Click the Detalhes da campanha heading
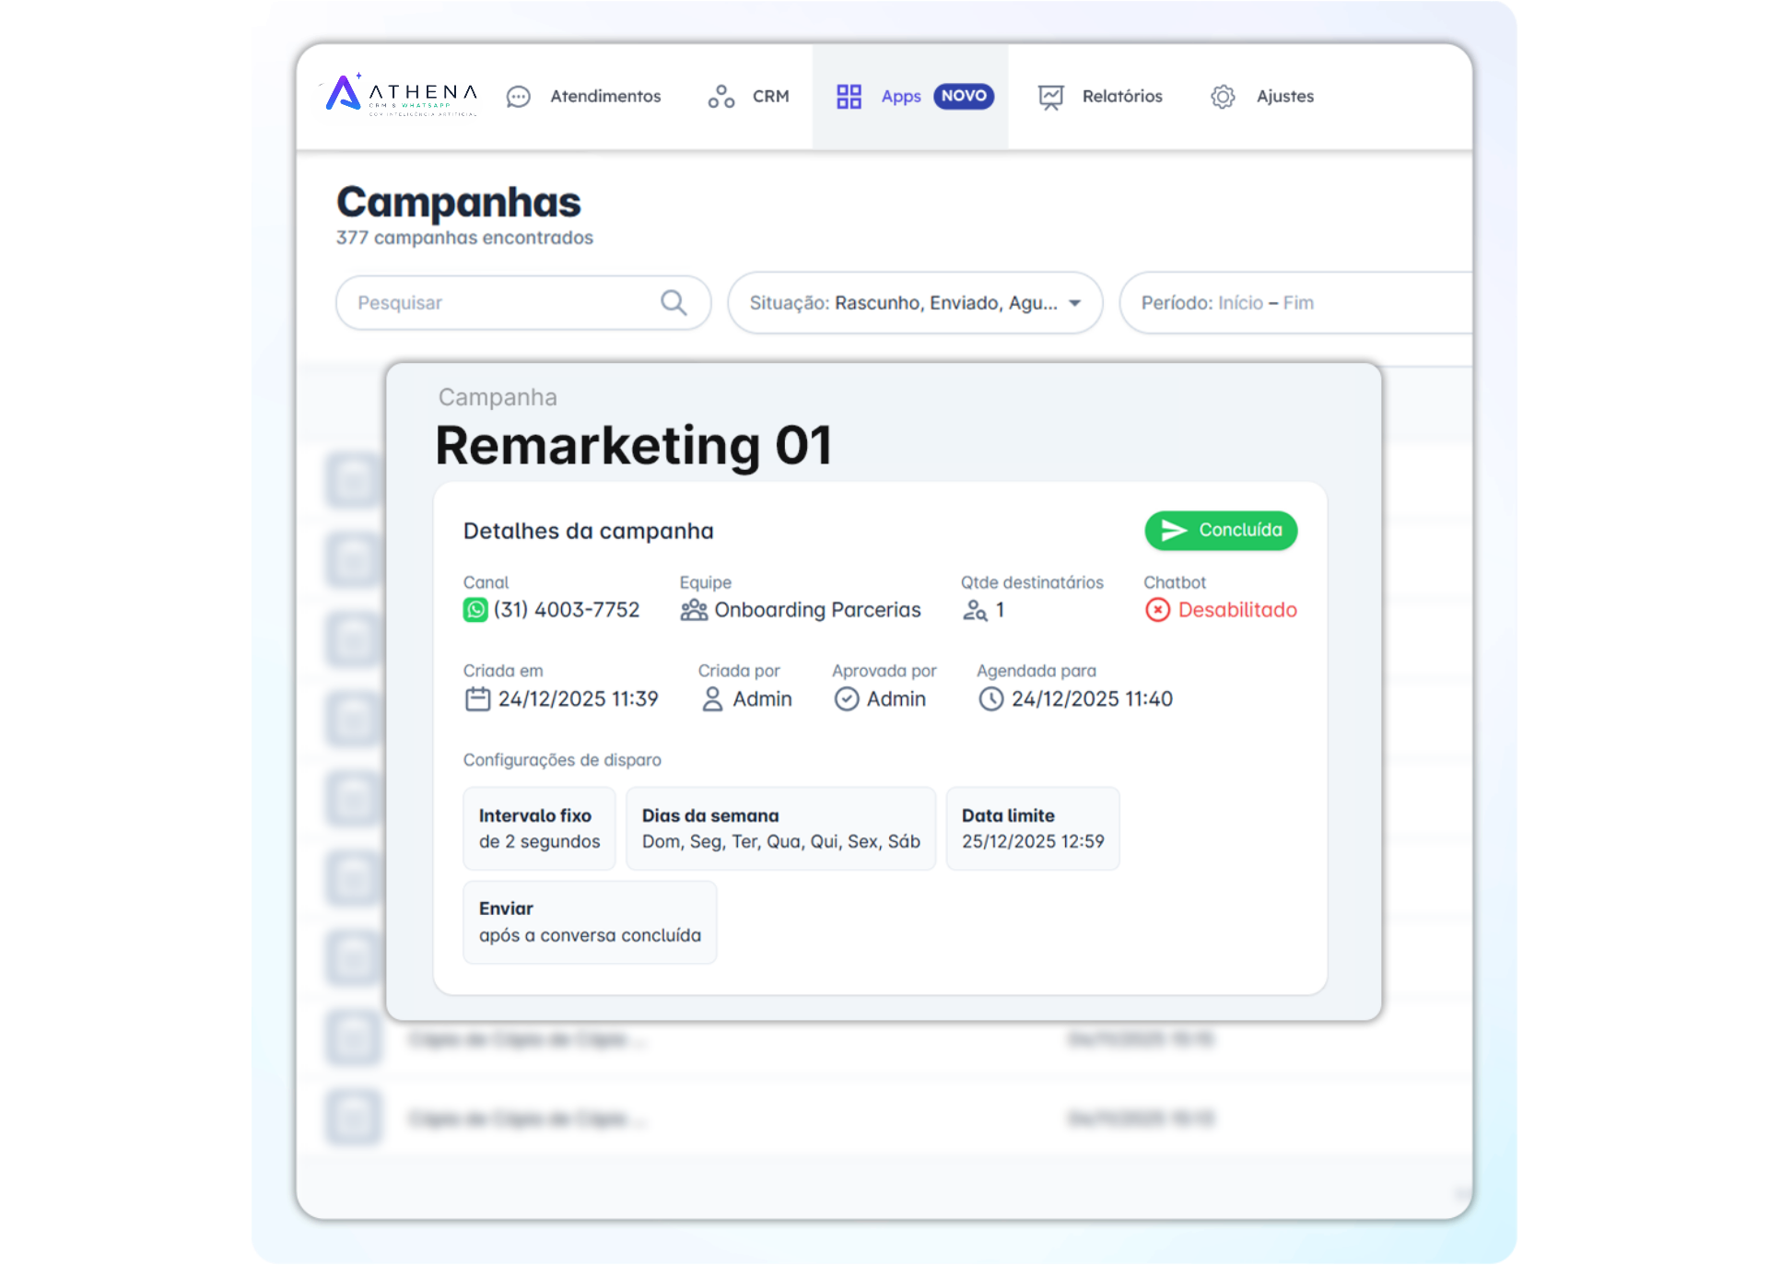 [588, 531]
